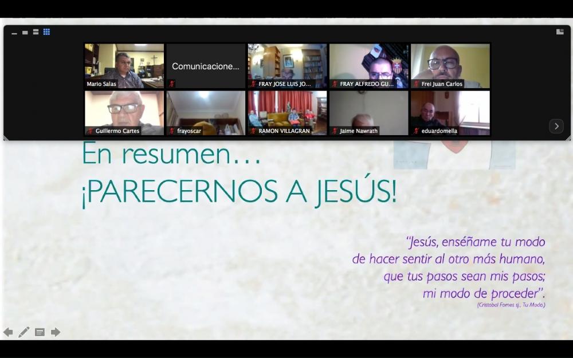Screen dimensions: 573x358
Task: Click the picture-in-picture icon at panel top right
Action: click(560, 32)
